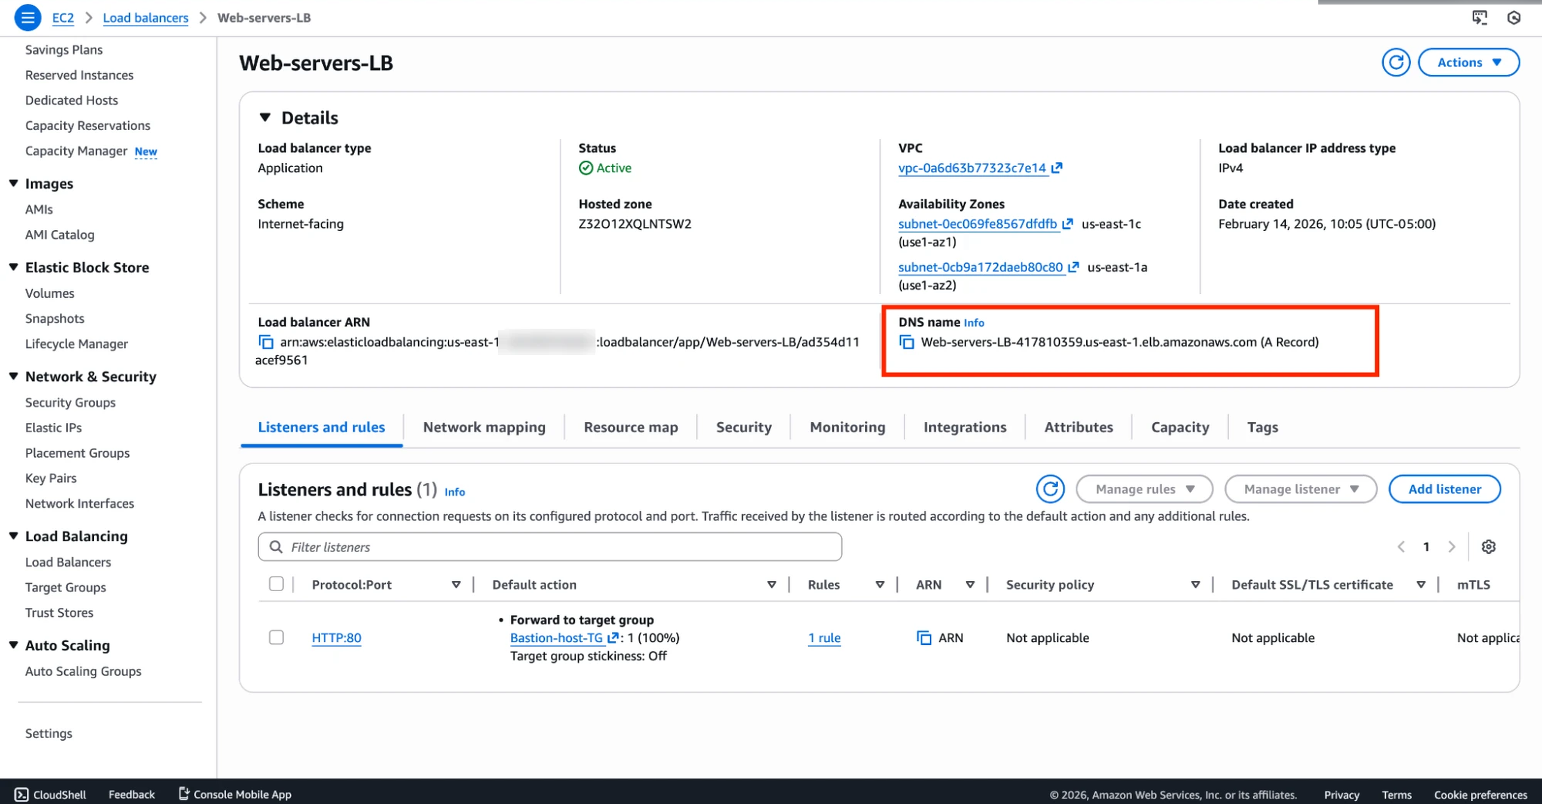This screenshot has width=1542, height=804.
Task: Open Target Groups in sidebar
Action: coord(65,587)
